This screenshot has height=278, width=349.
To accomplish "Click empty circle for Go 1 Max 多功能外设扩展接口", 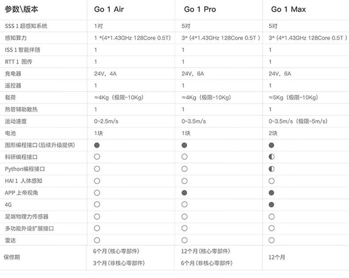I will click(x=271, y=228).
